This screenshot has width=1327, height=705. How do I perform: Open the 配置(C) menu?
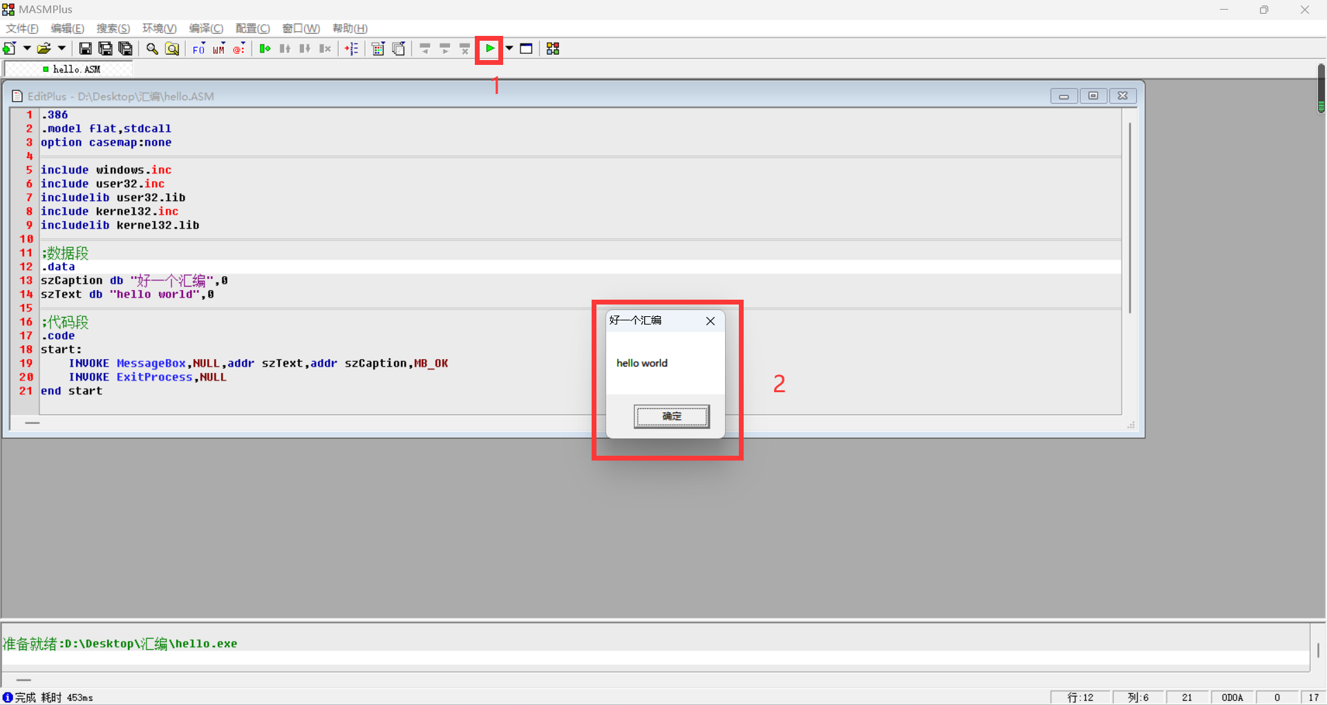coord(252,28)
